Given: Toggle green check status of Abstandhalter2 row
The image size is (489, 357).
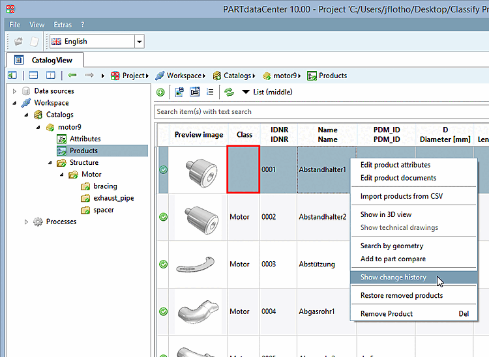Looking at the screenshot, I should (163, 217).
